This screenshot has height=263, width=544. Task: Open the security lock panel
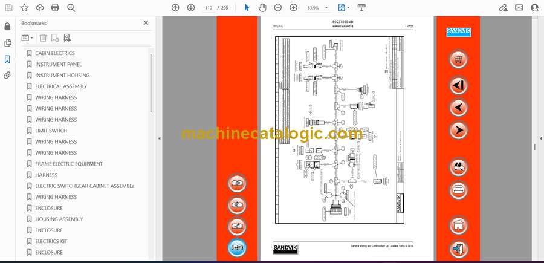point(7,27)
